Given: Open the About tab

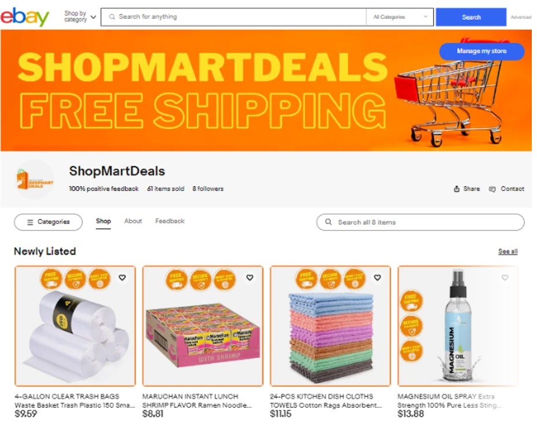Looking at the screenshot, I should (133, 221).
